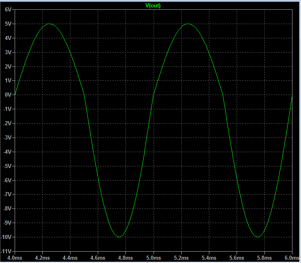Click the 4.0ms time axis label
This screenshot has width=301, height=263.
coord(15,258)
